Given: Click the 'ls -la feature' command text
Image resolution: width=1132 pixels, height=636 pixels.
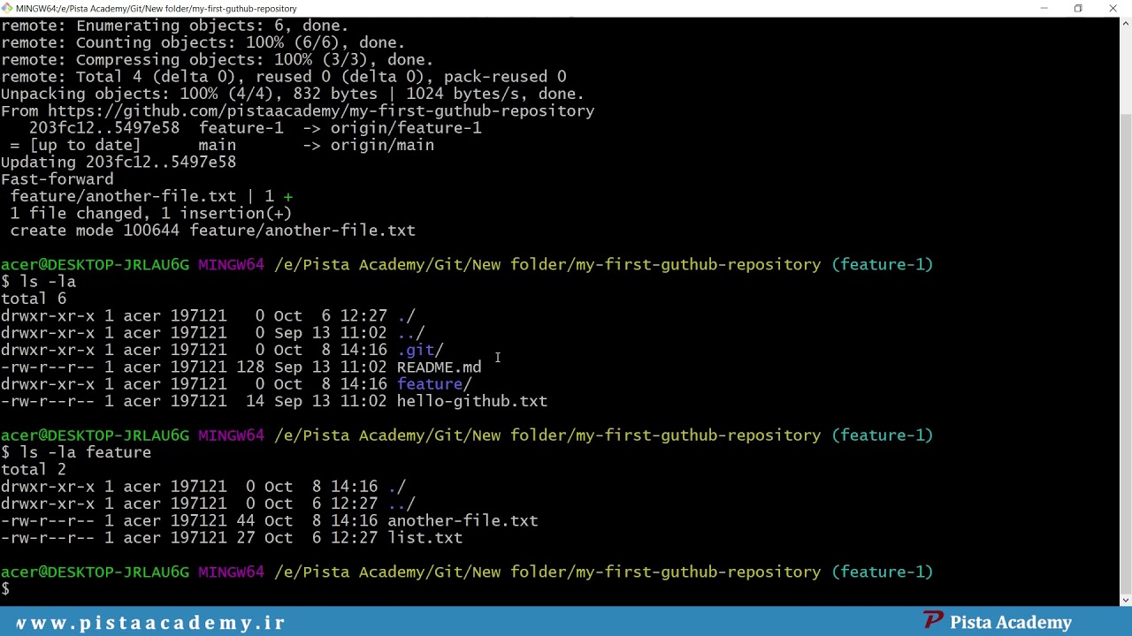Looking at the screenshot, I should 85,452.
